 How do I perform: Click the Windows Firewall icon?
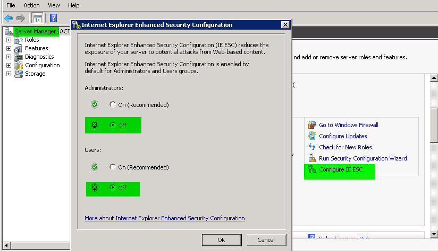(311, 124)
